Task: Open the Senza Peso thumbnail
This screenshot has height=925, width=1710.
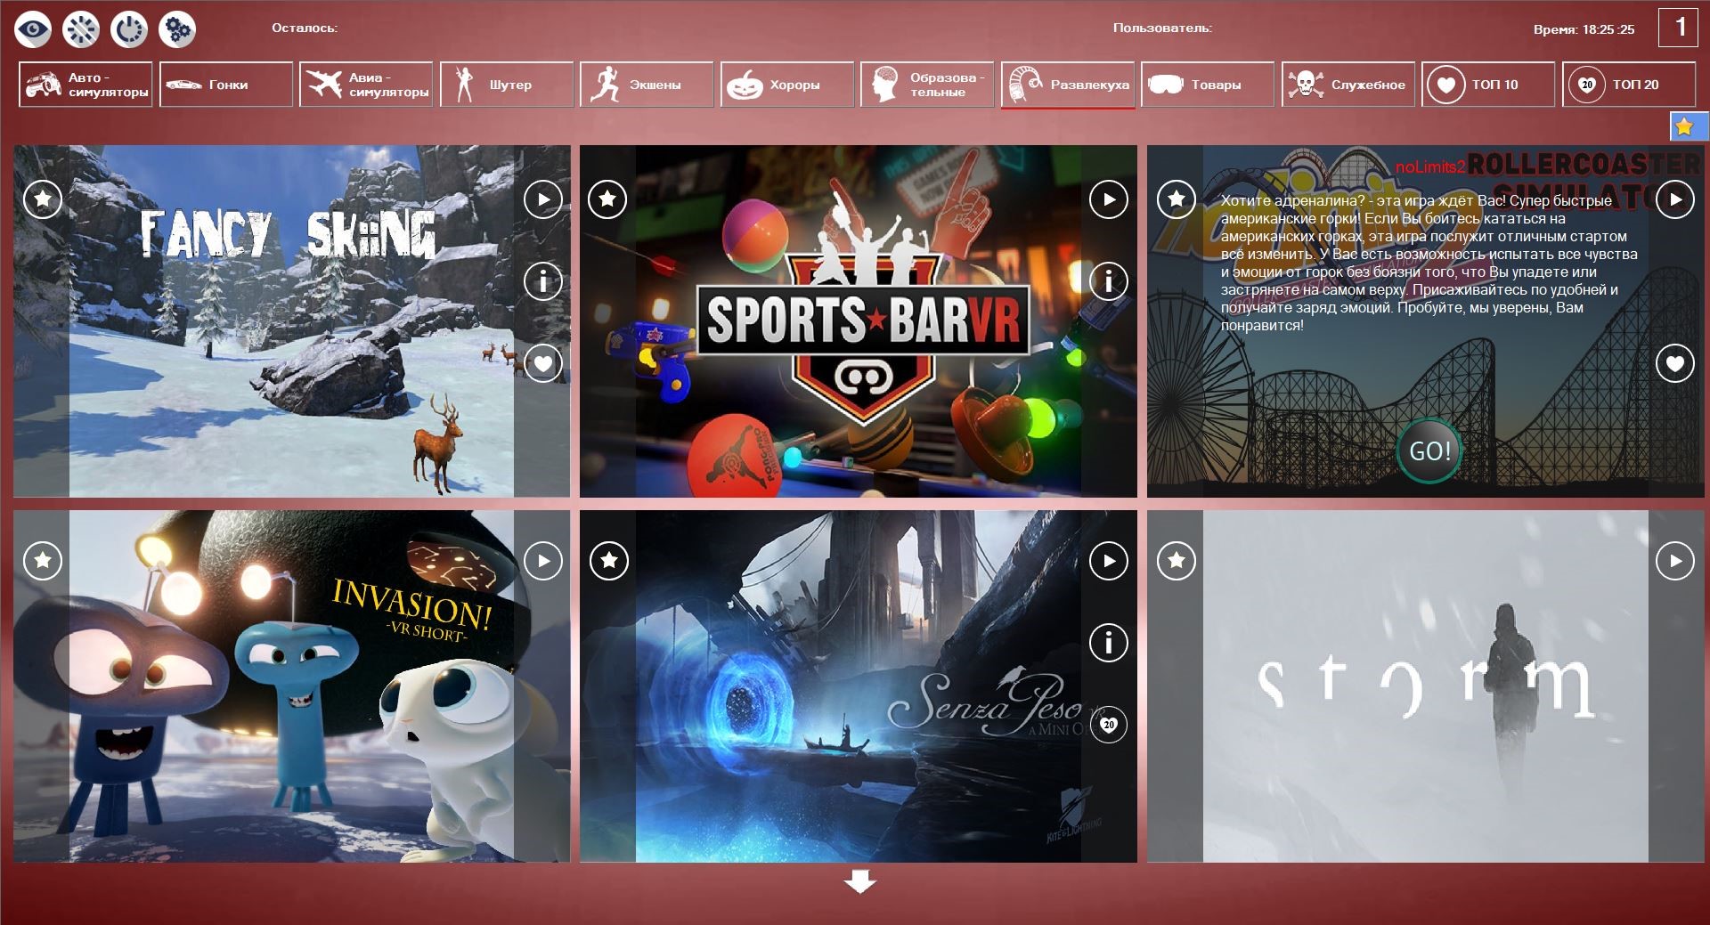Action: tap(859, 686)
